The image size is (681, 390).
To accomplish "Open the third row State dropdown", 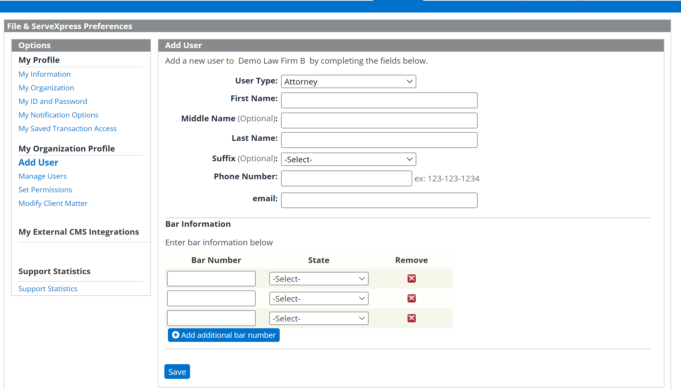I will point(319,318).
